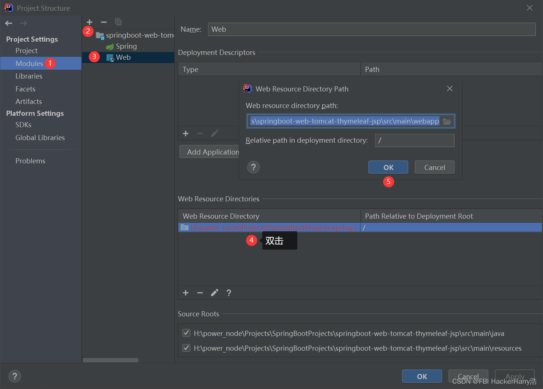Click the Apply button
This screenshot has width=543, height=389.
[515, 376]
